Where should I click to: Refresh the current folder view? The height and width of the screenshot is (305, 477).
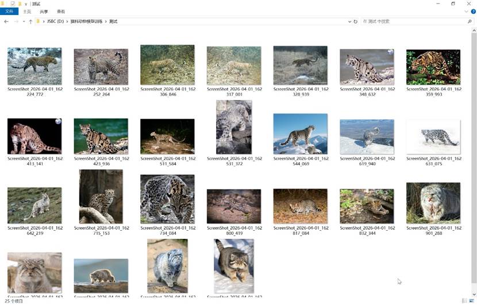click(356, 21)
